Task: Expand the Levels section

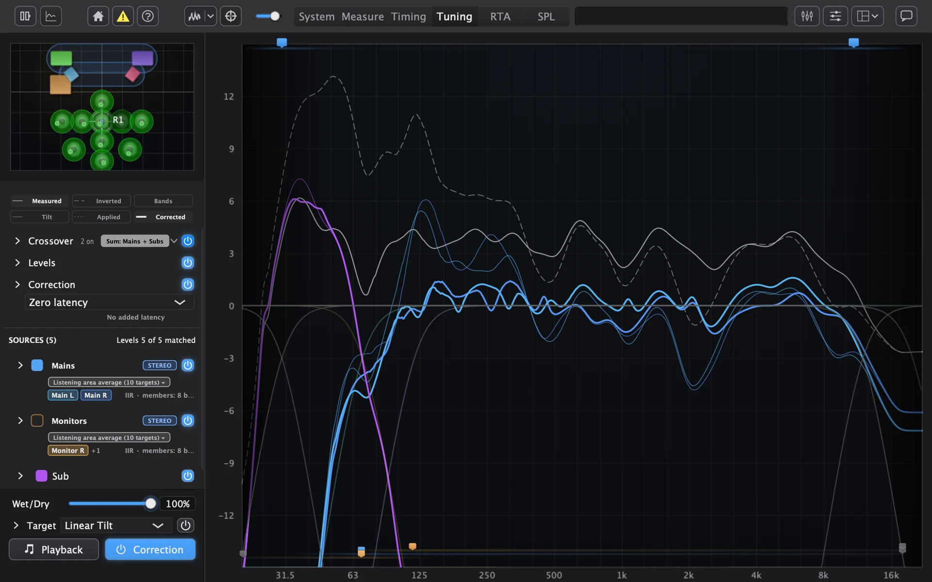Action: [17, 263]
